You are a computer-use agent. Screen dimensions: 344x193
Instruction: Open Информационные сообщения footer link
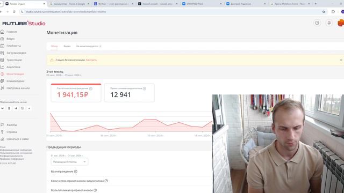point(16,150)
